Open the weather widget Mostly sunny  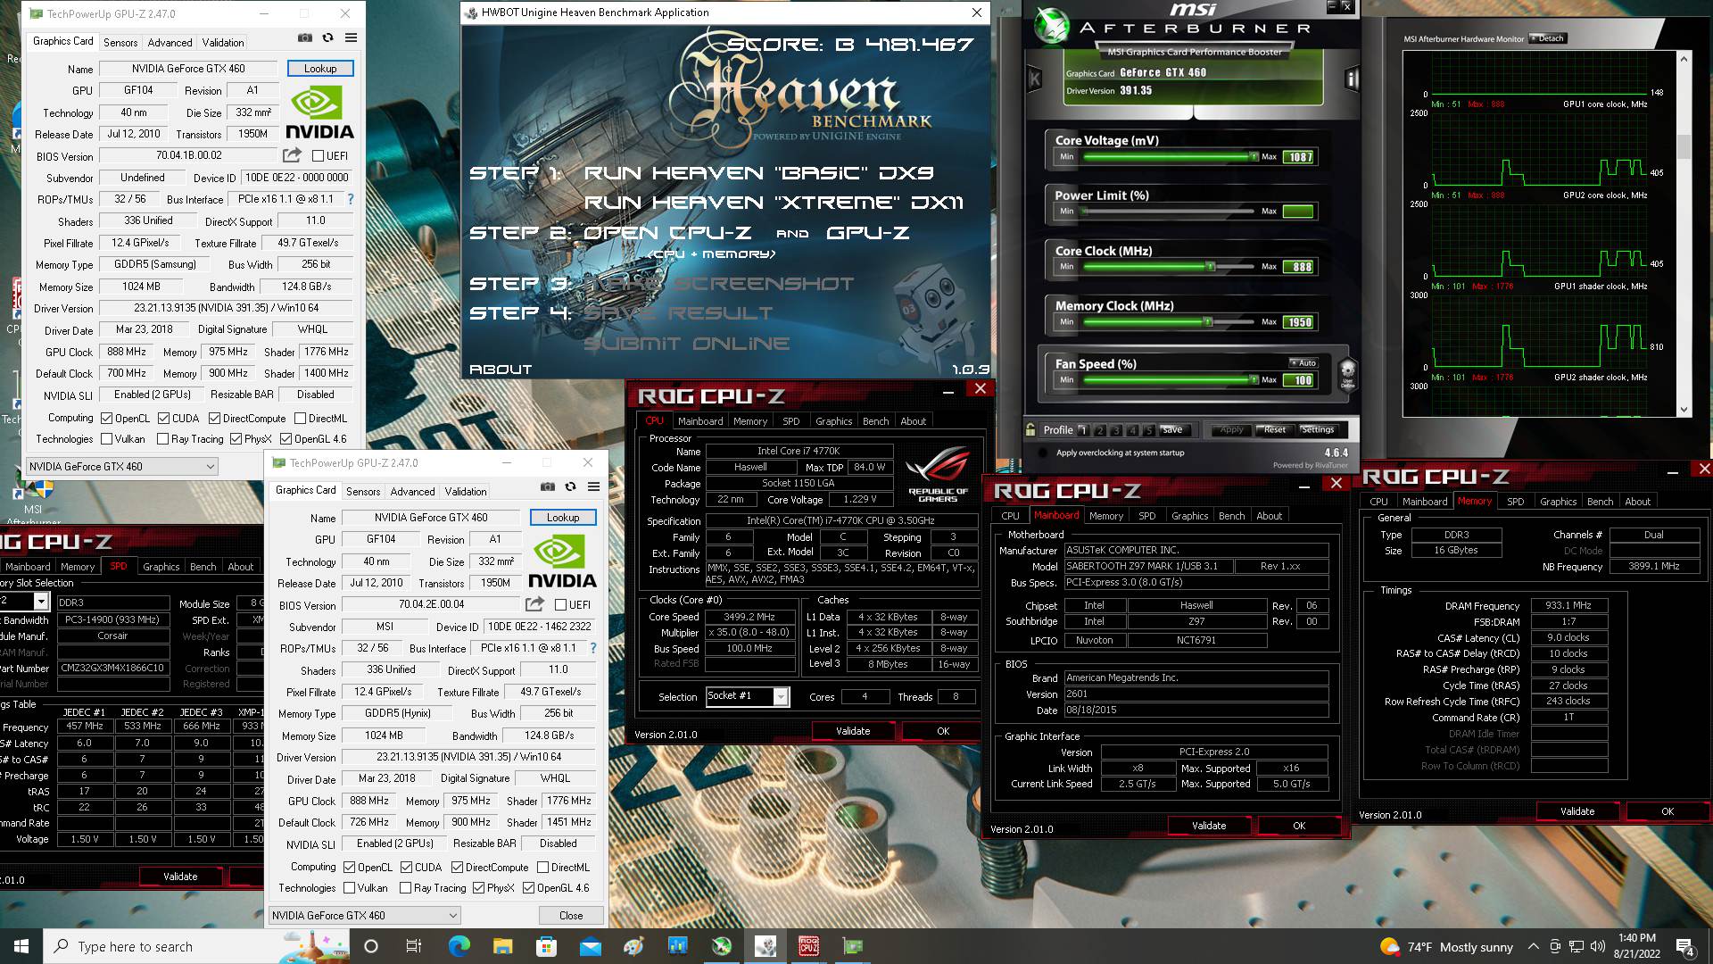[1446, 946]
